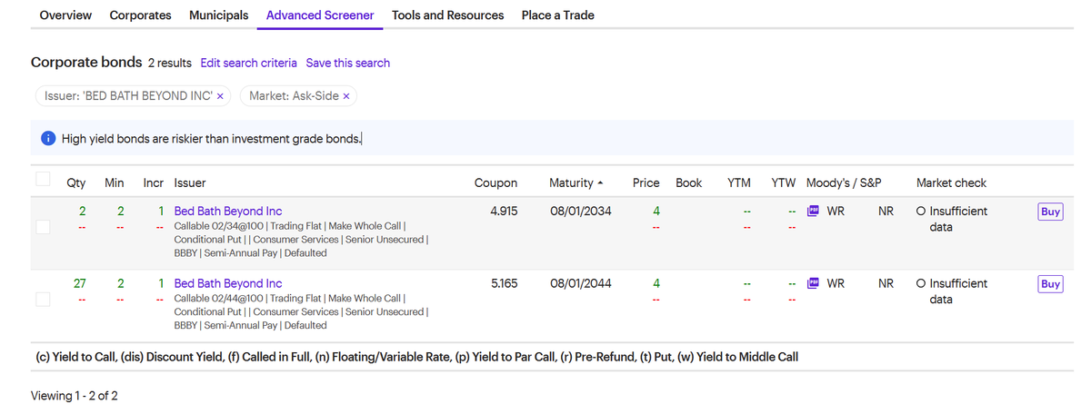Viewport: 1091px width, 414px height.
Task: Check the box for the 08/01/2044 bond
Action: click(43, 299)
